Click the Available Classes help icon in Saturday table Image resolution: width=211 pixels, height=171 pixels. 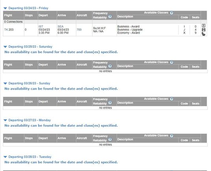[x=172, y=63]
